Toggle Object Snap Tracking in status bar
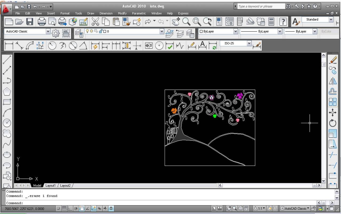Image resolution: width=341 pixels, height=214 pixels. (88, 208)
